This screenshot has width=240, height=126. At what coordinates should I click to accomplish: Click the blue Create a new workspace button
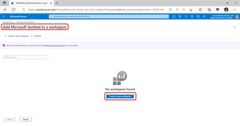[x=120, y=96]
